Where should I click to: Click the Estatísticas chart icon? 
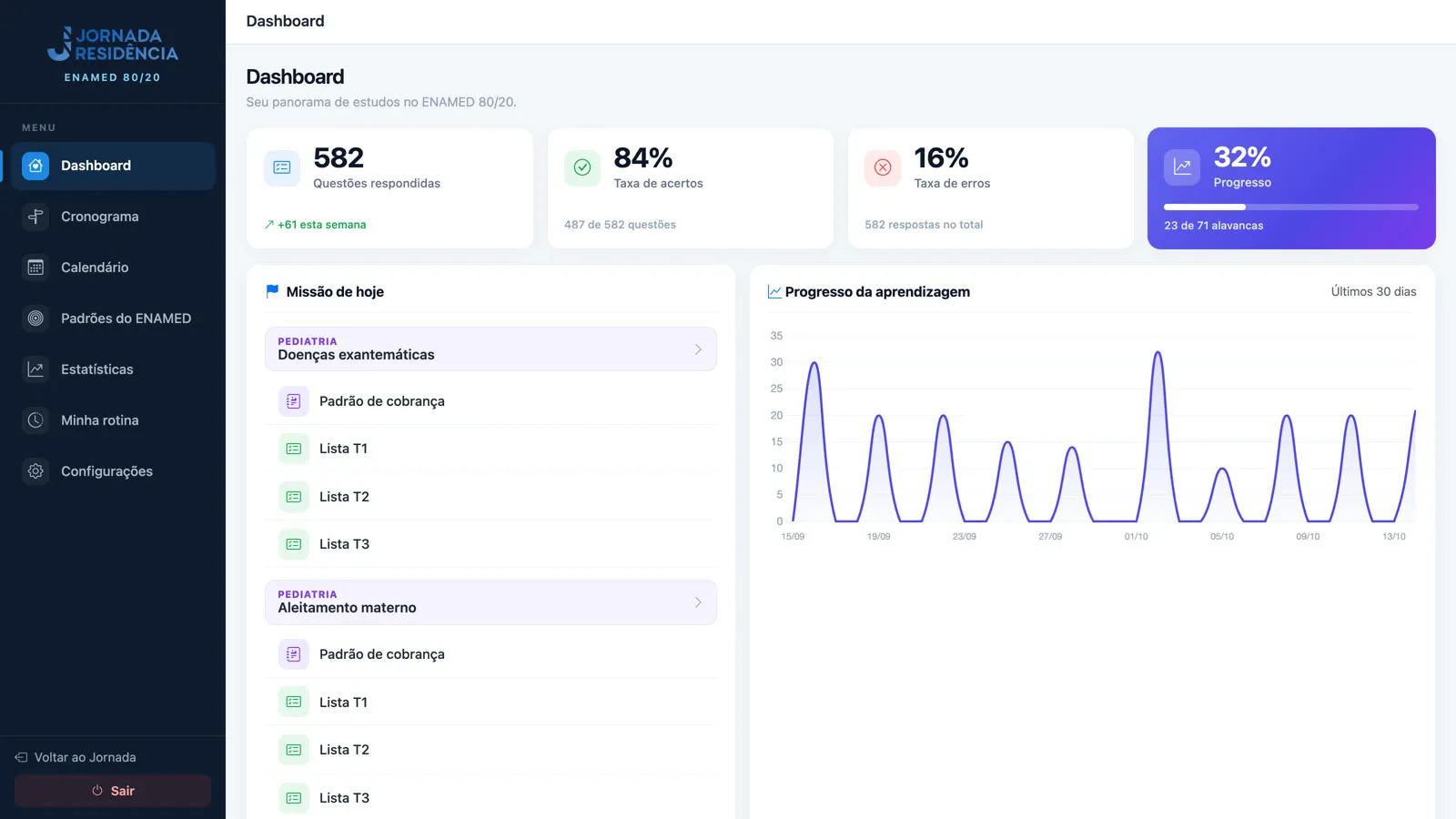click(35, 369)
